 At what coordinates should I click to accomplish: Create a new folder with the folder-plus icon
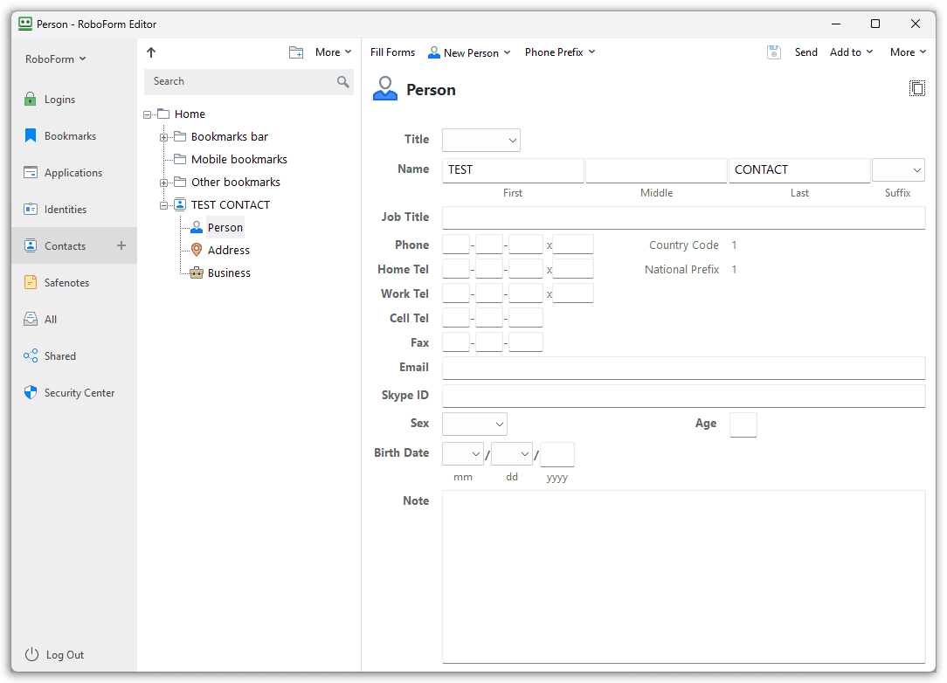coord(296,52)
